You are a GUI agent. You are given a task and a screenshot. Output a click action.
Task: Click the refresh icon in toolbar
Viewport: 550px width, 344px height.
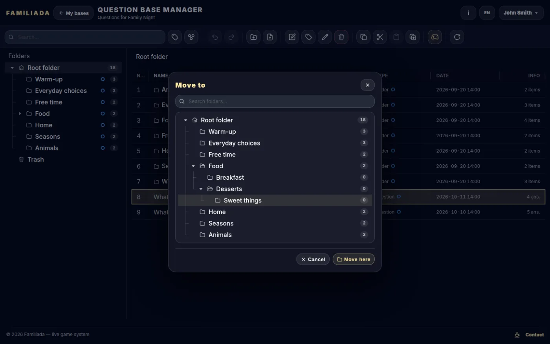(457, 37)
